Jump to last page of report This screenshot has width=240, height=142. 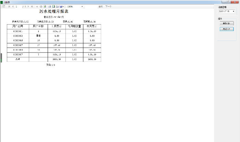32,6
